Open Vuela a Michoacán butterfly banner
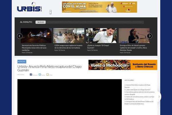Image resolution: width=172 pixels, height=115 pixels. pyautogui.click(x=123, y=65)
